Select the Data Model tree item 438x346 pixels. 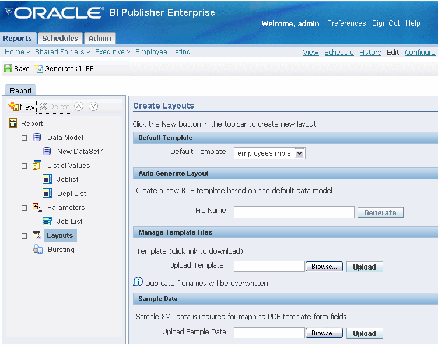pyautogui.click(x=65, y=138)
